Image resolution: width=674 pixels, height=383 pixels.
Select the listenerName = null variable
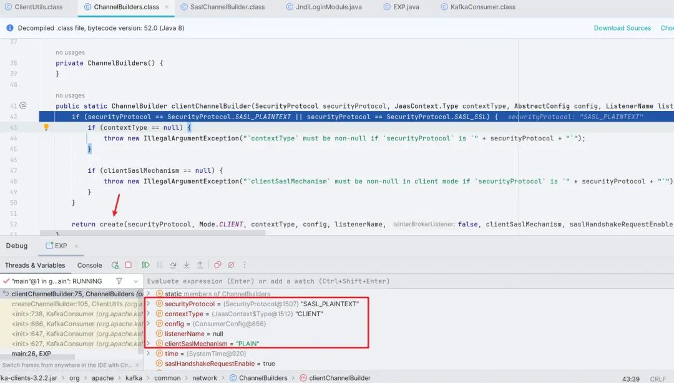pyautogui.click(x=194, y=334)
